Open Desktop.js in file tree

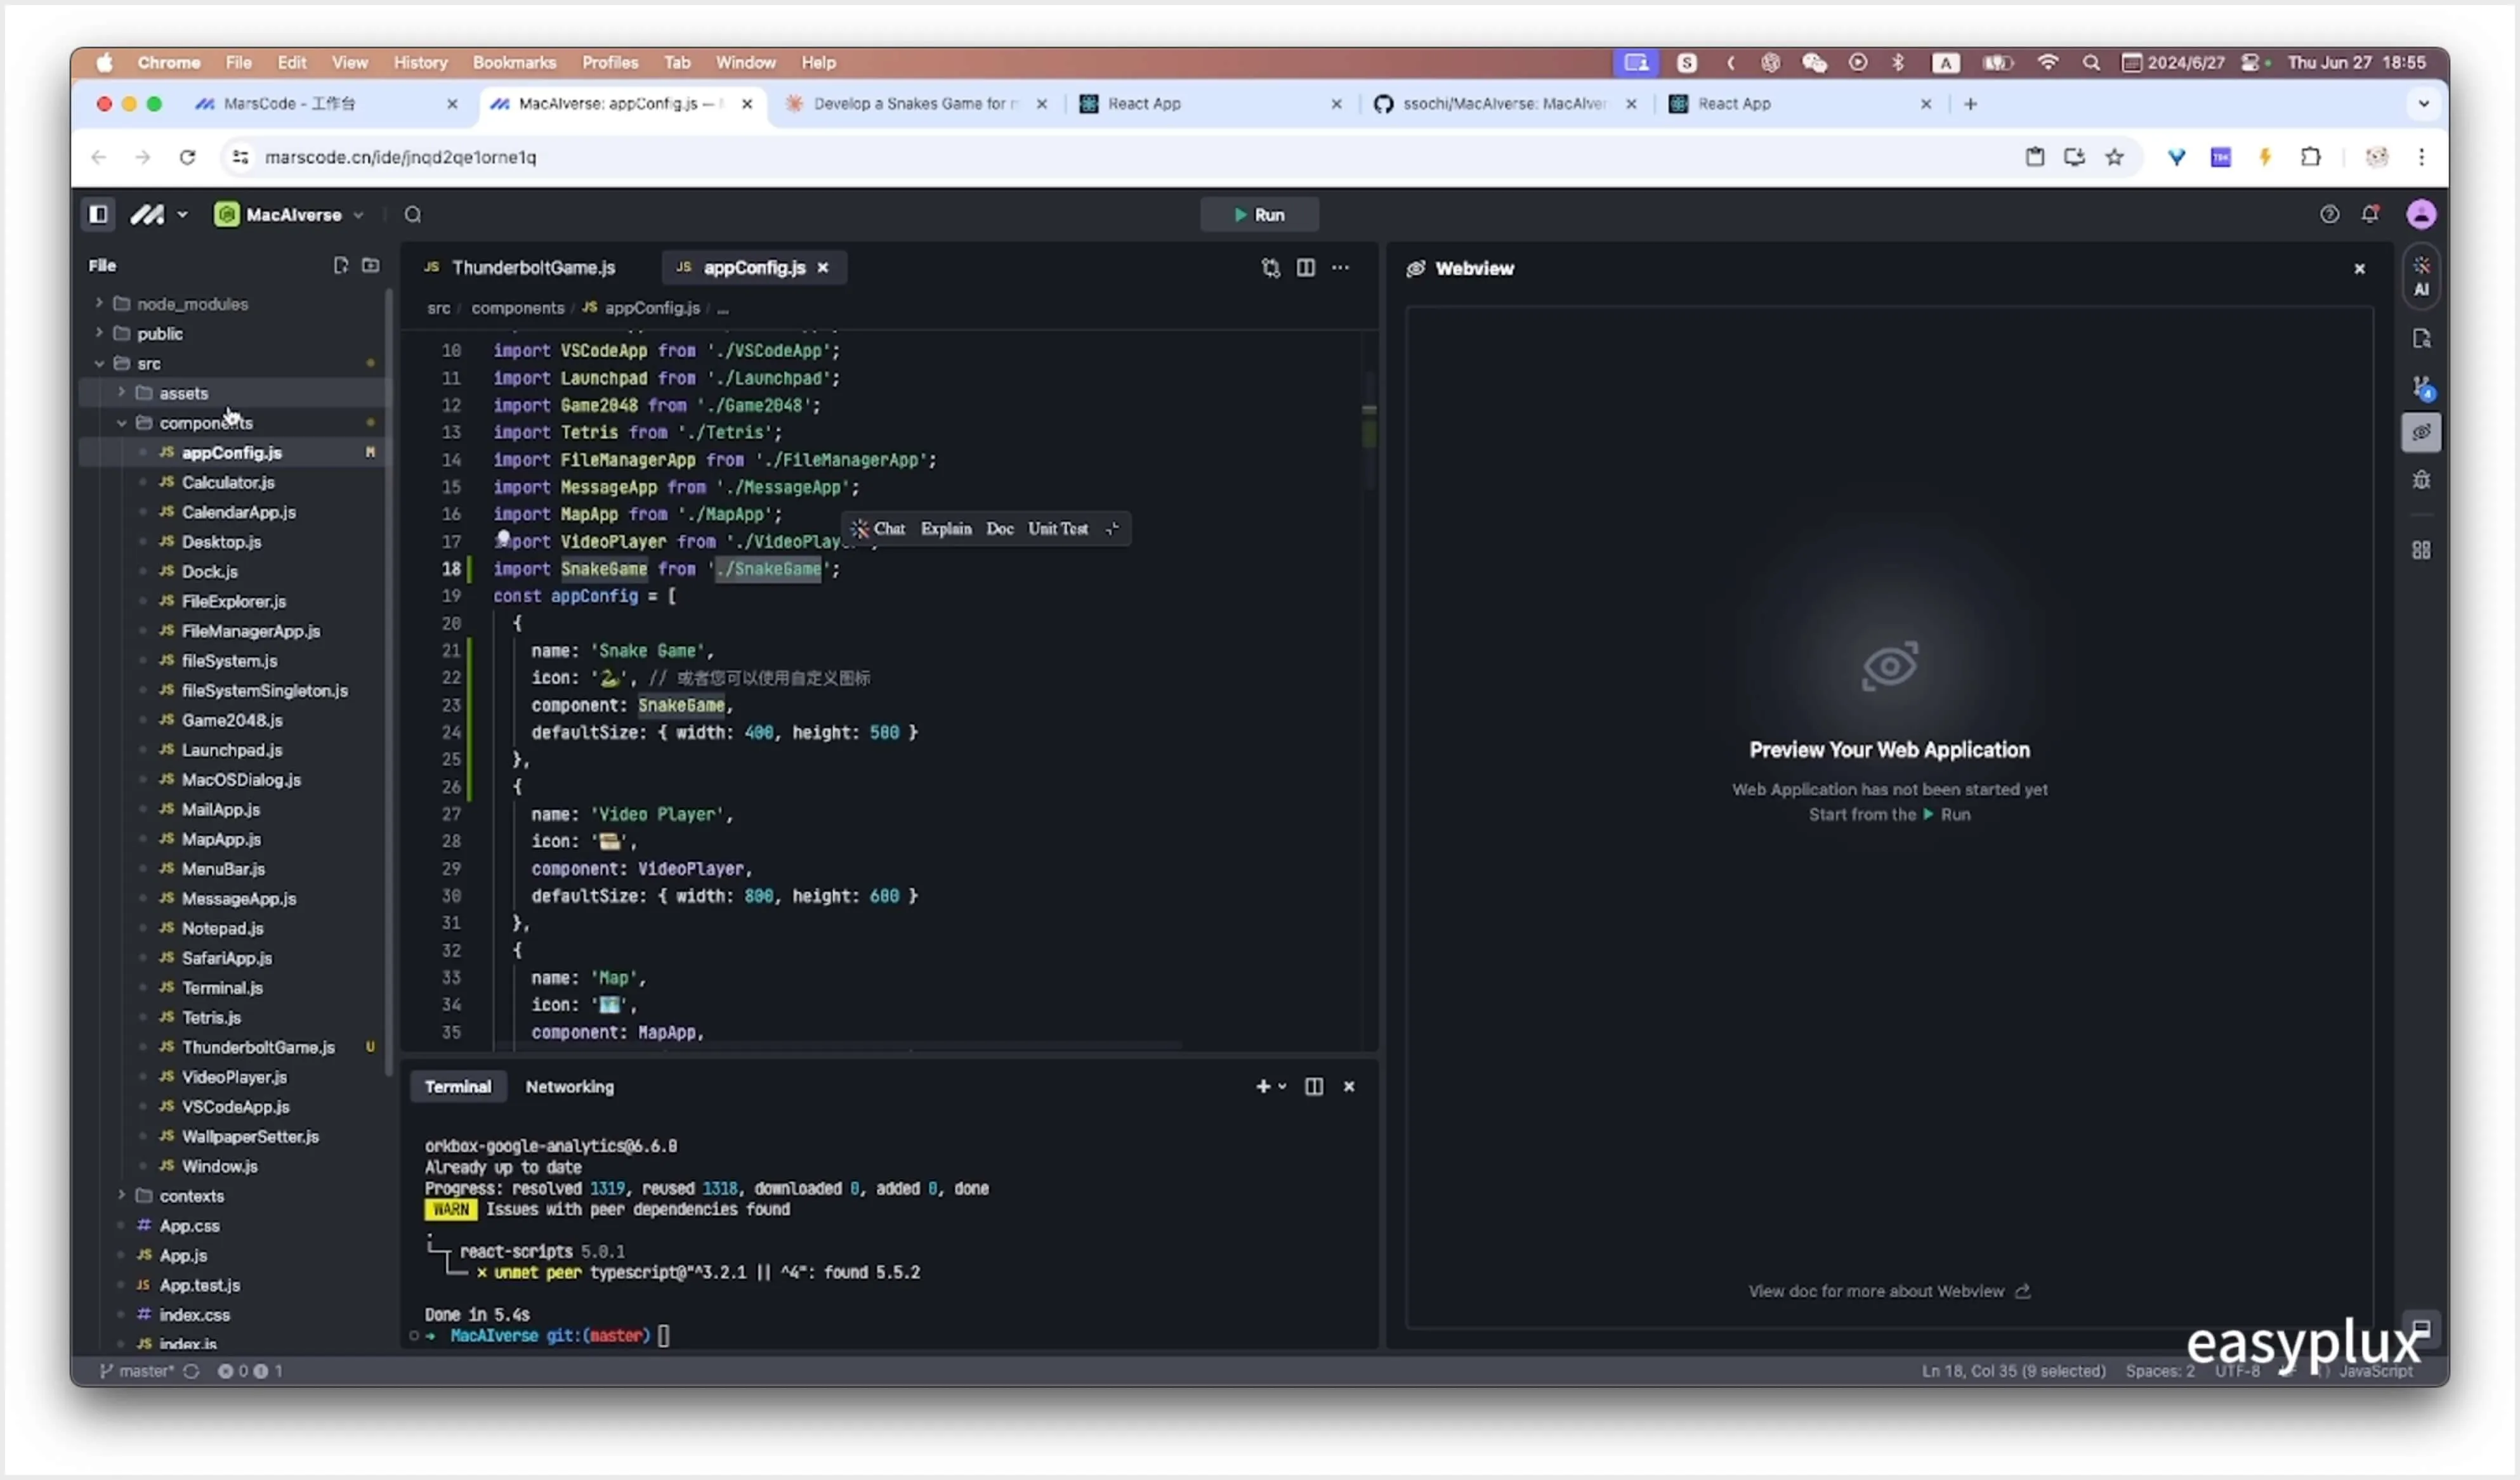tap(221, 542)
